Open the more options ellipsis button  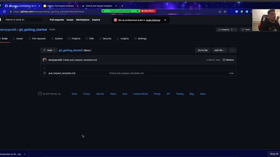pos(232,51)
